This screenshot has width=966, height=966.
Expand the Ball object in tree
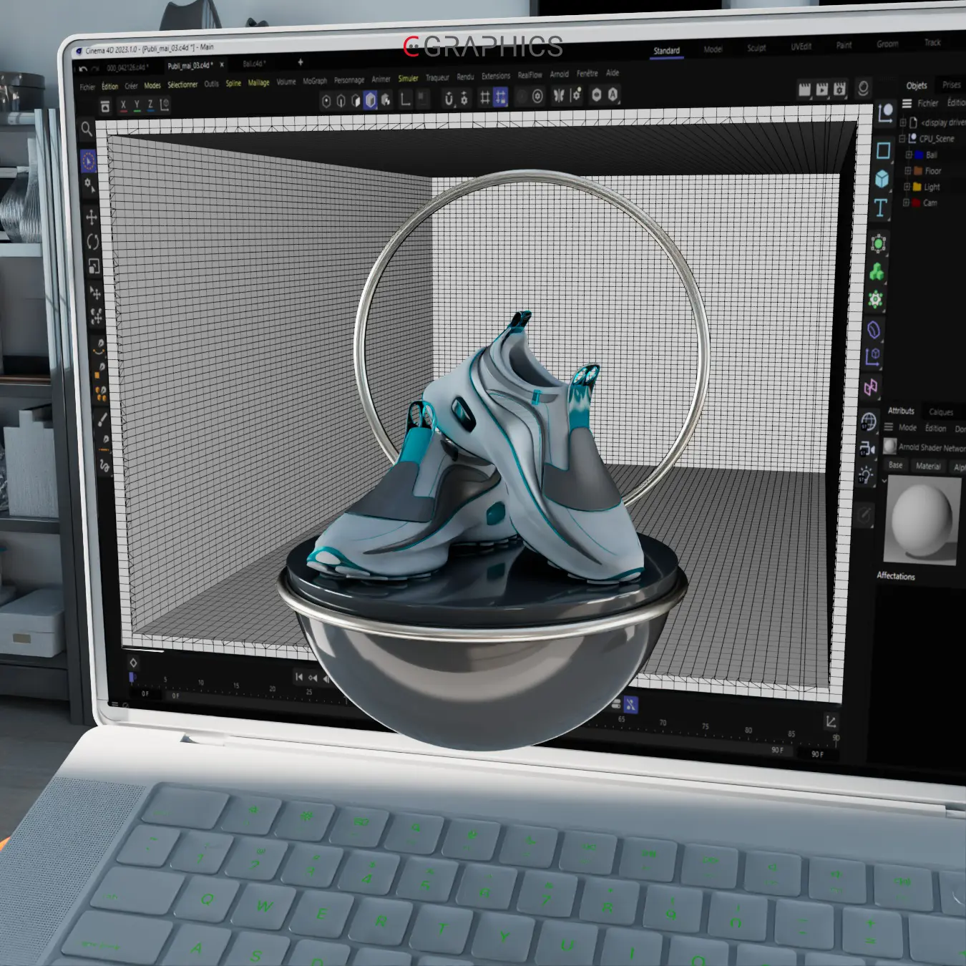[x=908, y=155]
